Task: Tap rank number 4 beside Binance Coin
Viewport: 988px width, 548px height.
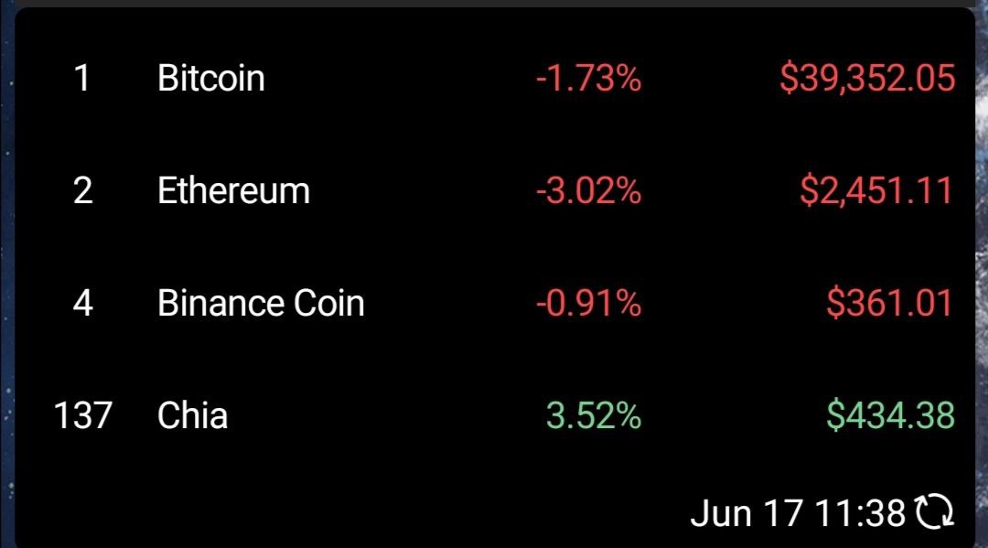Action: (x=82, y=303)
